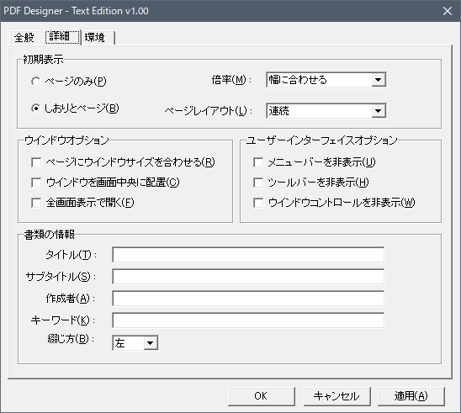
Task: Select the キーワード(K) text box
Action: pyautogui.click(x=248, y=320)
